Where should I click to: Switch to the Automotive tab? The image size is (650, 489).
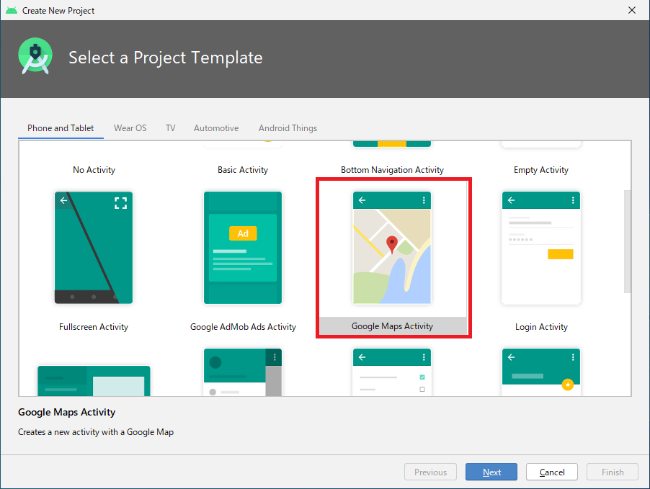[216, 128]
